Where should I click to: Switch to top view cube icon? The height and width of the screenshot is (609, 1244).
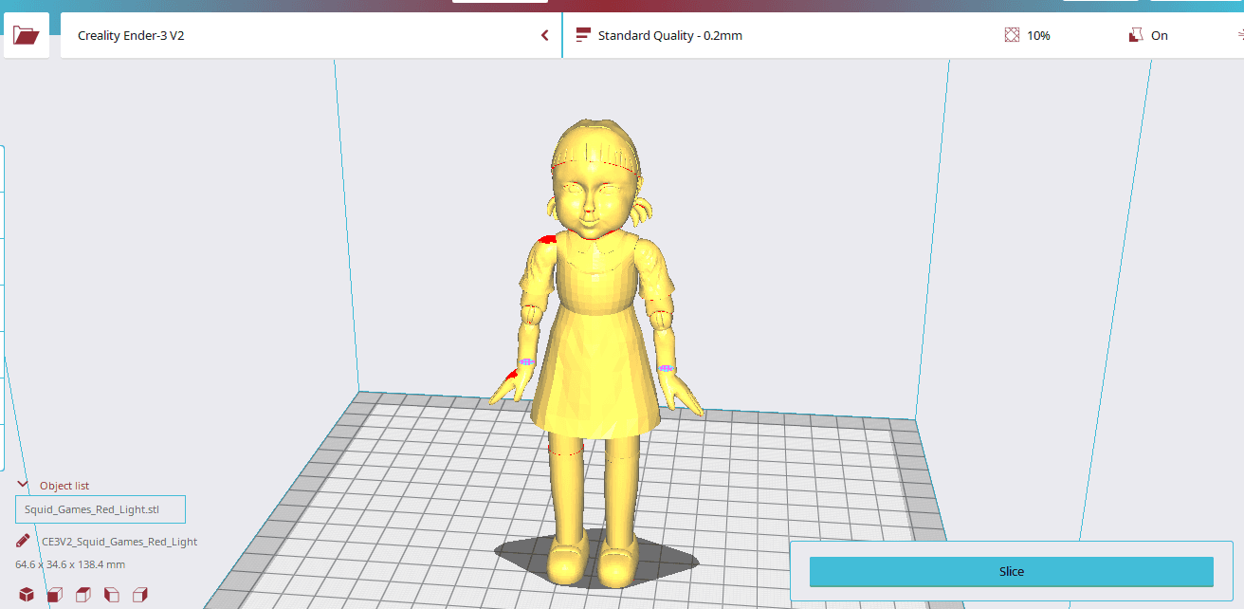pos(83,595)
